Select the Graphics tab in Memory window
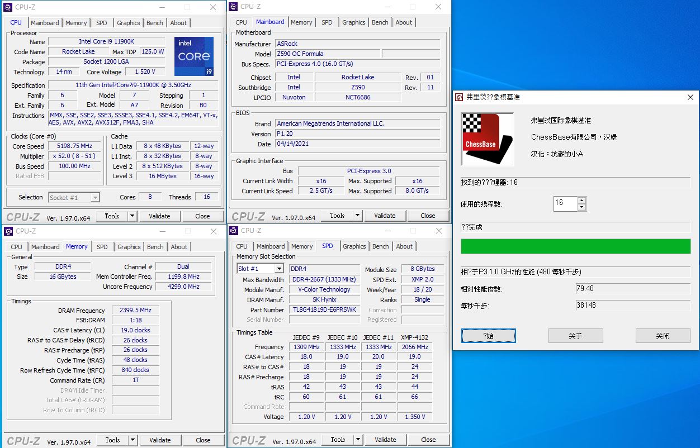 click(129, 247)
